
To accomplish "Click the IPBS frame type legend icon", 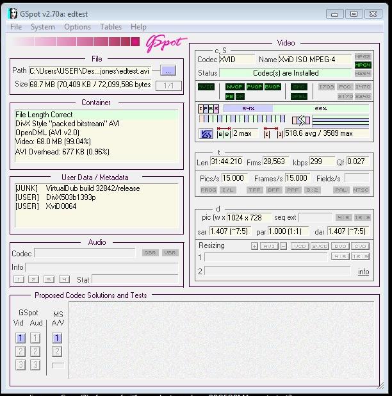I will (x=209, y=108).
